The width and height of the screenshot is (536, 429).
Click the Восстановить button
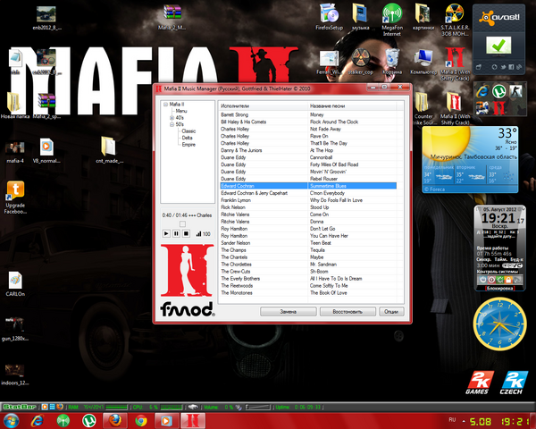tap(348, 312)
